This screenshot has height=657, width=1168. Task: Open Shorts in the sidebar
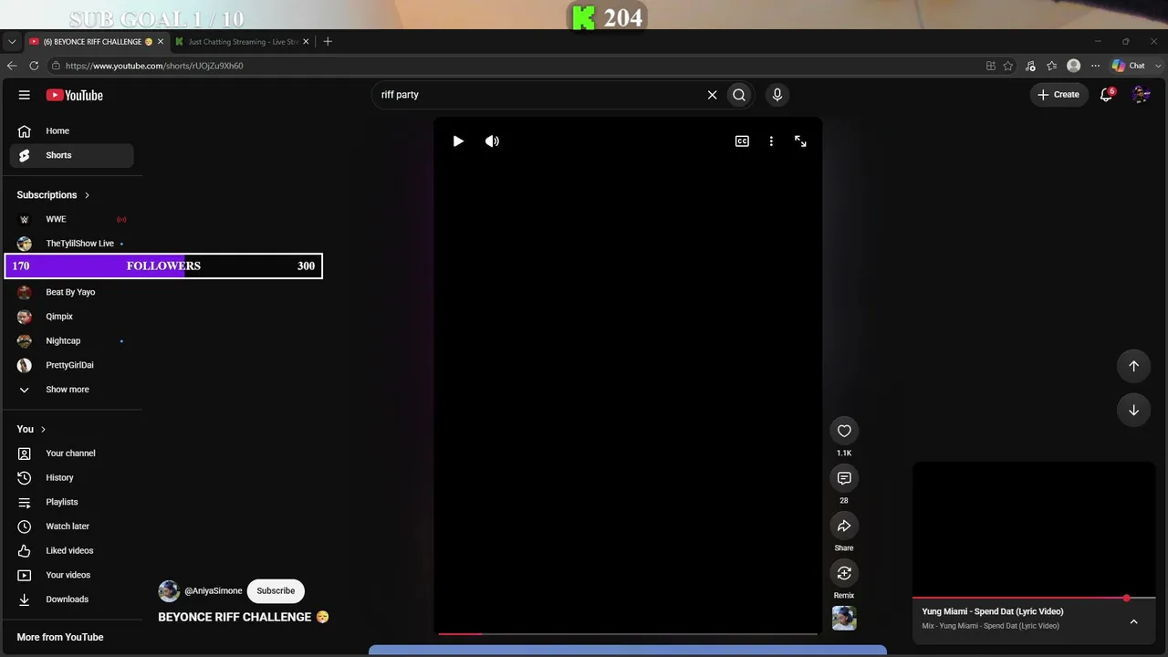72,155
